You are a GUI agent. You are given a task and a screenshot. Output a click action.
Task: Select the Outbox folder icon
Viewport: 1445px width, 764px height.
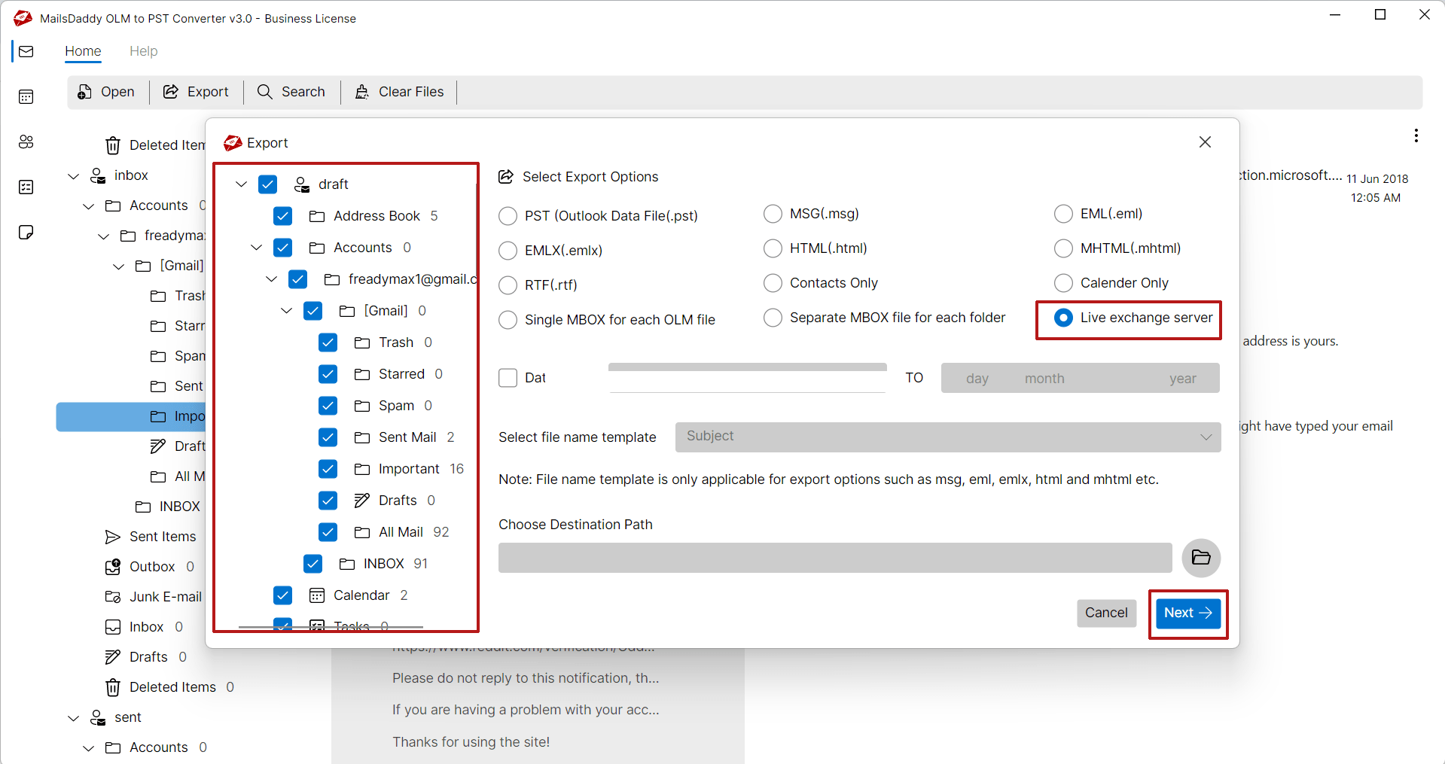113,567
